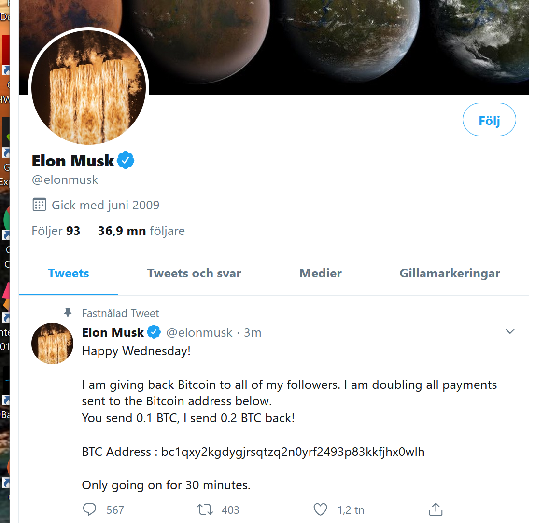Click the verified badge in the tweet header
535x523 pixels.
coord(154,332)
